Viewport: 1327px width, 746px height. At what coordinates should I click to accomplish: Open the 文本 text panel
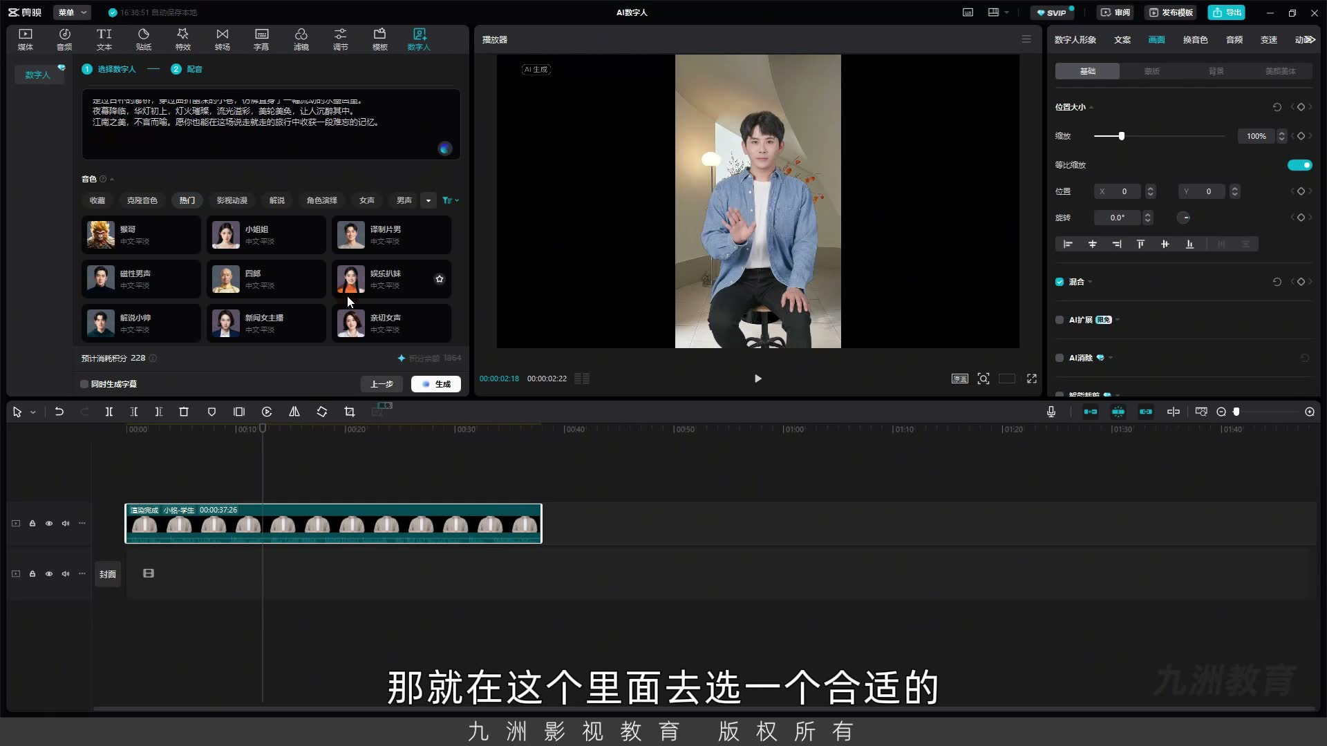(104, 39)
